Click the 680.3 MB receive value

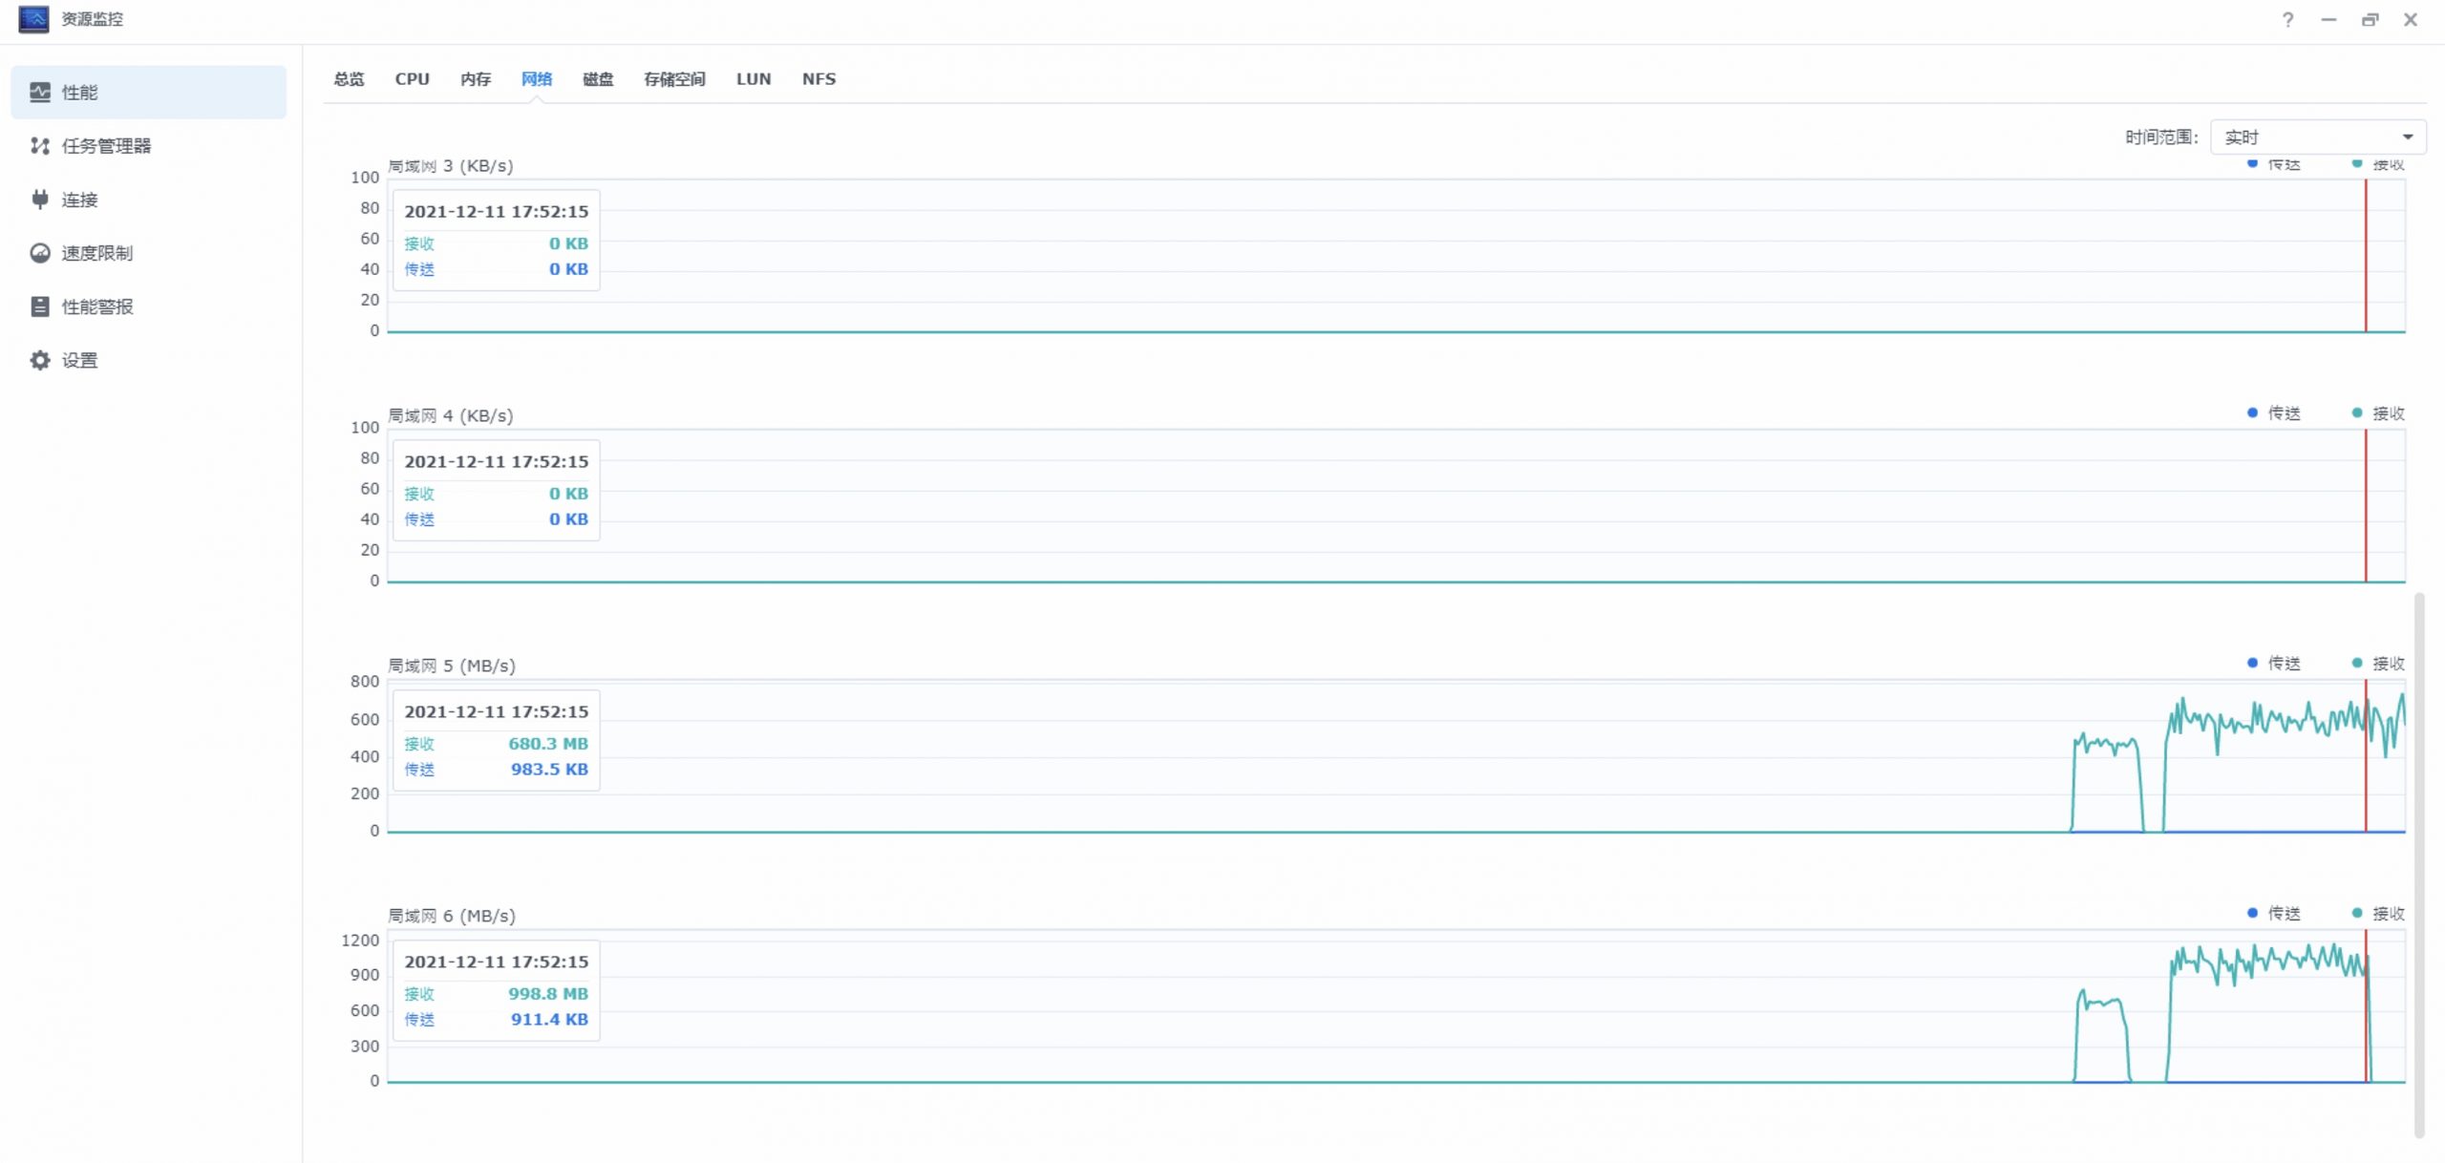[548, 743]
